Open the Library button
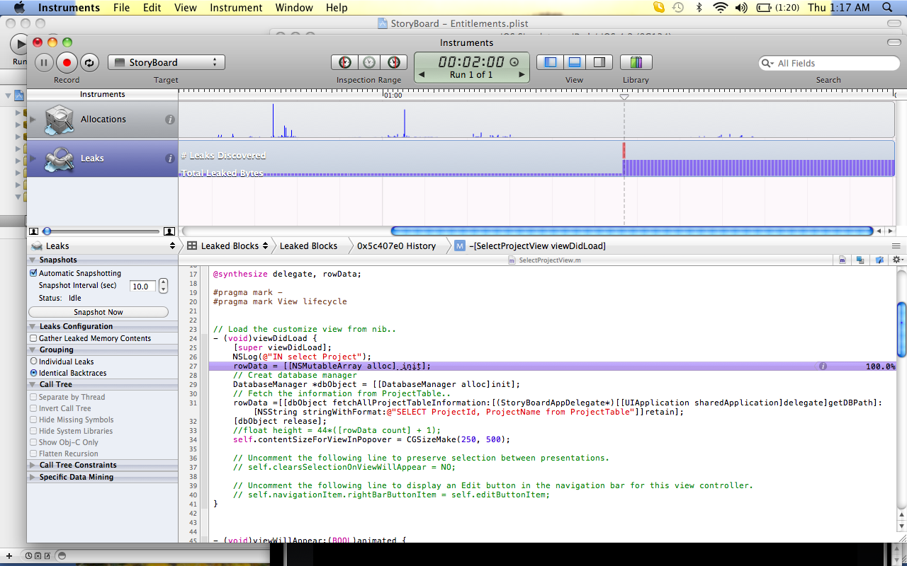The image size is (907, 566). tap(636, 62)
